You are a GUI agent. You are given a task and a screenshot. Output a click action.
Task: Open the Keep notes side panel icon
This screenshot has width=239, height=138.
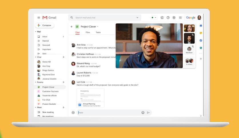point(201,33)
